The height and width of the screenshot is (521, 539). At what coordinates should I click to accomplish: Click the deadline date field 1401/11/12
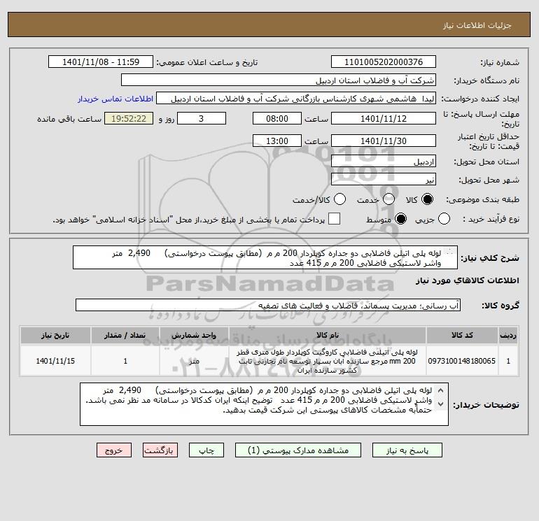[384, 118]
